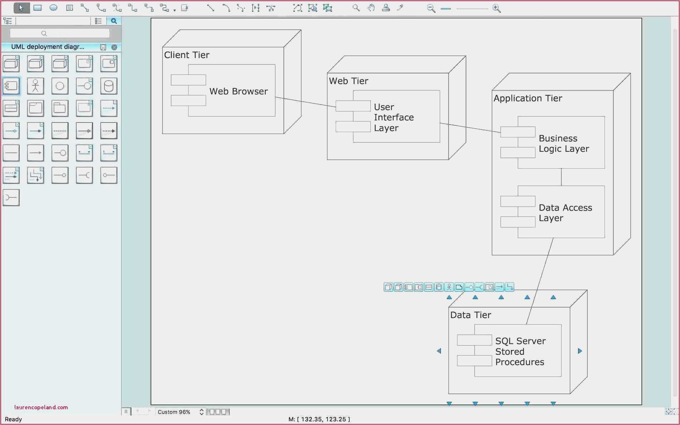
Task: Click the library search input field
Action: coord(59,33)
